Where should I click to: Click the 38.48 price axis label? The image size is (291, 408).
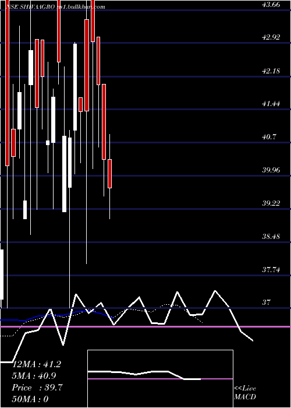[x=271, y=236]
